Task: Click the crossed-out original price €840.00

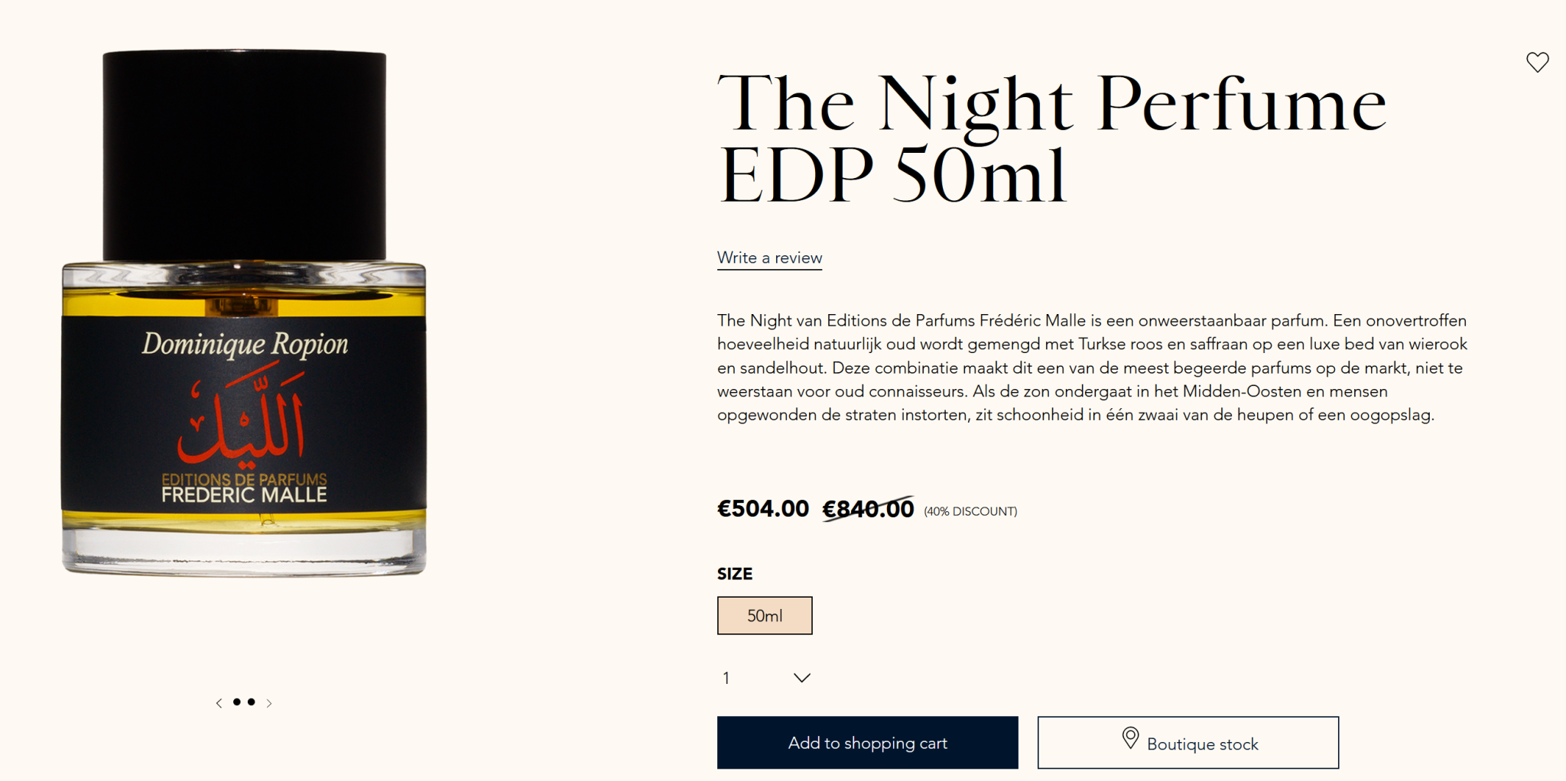Action: 868,509
